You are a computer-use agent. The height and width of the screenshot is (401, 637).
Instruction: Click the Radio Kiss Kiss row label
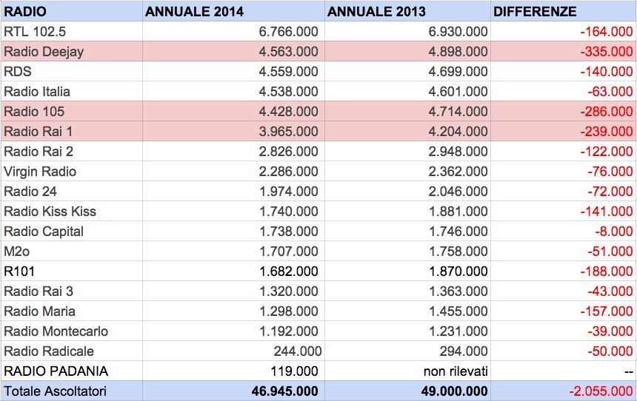[50, 211]
